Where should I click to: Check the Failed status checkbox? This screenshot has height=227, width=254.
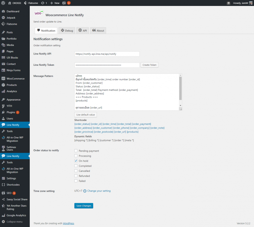click(x=76, y=181)
